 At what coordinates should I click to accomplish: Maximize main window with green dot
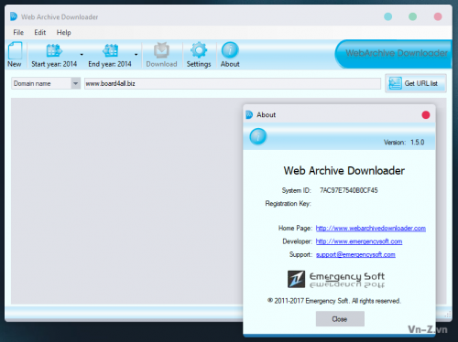[x=412, y=16]
